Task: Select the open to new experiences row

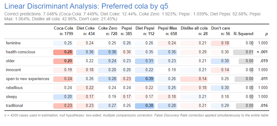Action: 28,79
